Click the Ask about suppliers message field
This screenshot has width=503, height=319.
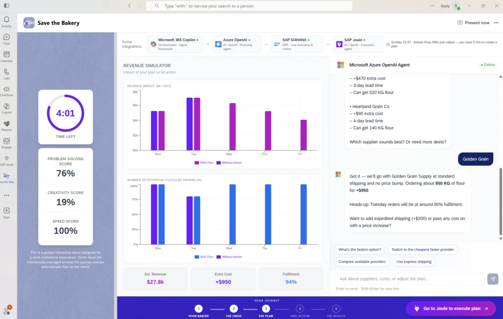410,279
